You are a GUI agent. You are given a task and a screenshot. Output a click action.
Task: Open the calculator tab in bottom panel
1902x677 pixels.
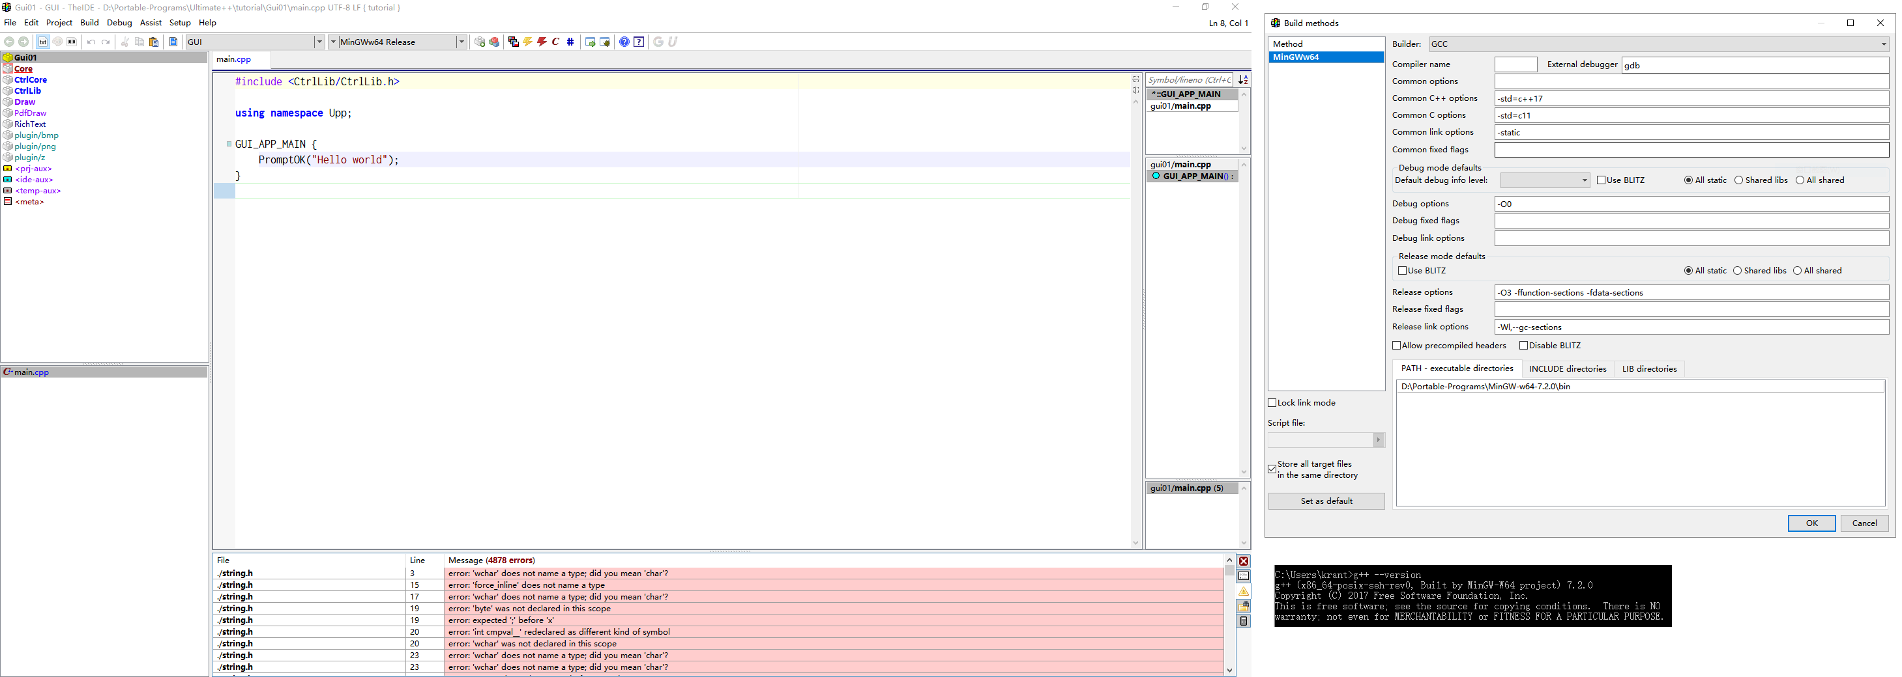click(x=1244, y=621)
